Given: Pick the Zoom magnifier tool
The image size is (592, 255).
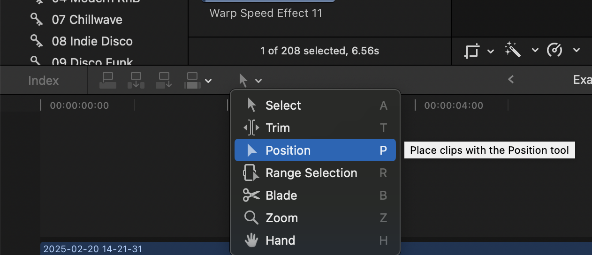Looking at the screenshot, I should click(281, 218).
